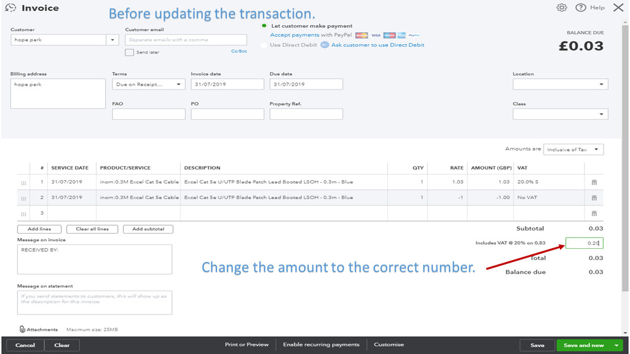Click the Property Ref. input field
630x354 pixels.
click(306, 114)
